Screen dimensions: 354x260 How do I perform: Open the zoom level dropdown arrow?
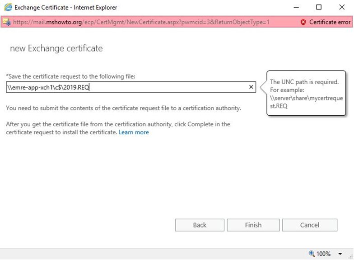(340, 254)
